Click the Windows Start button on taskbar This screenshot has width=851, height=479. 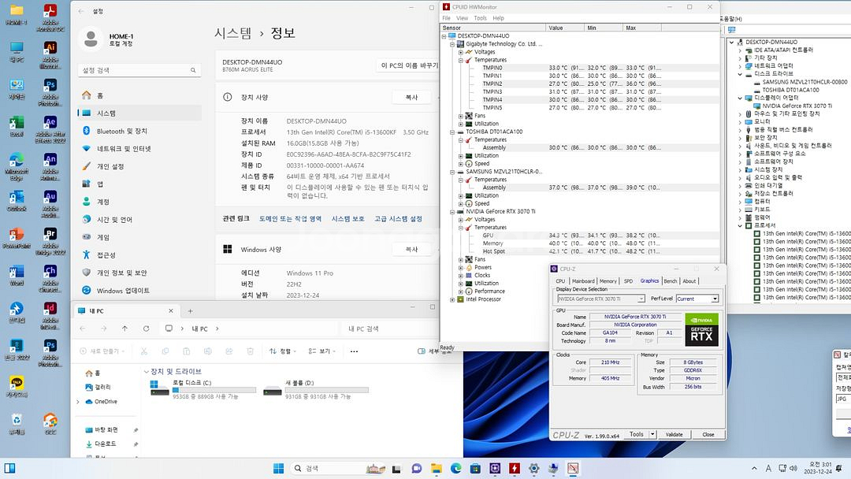[278, 468]
